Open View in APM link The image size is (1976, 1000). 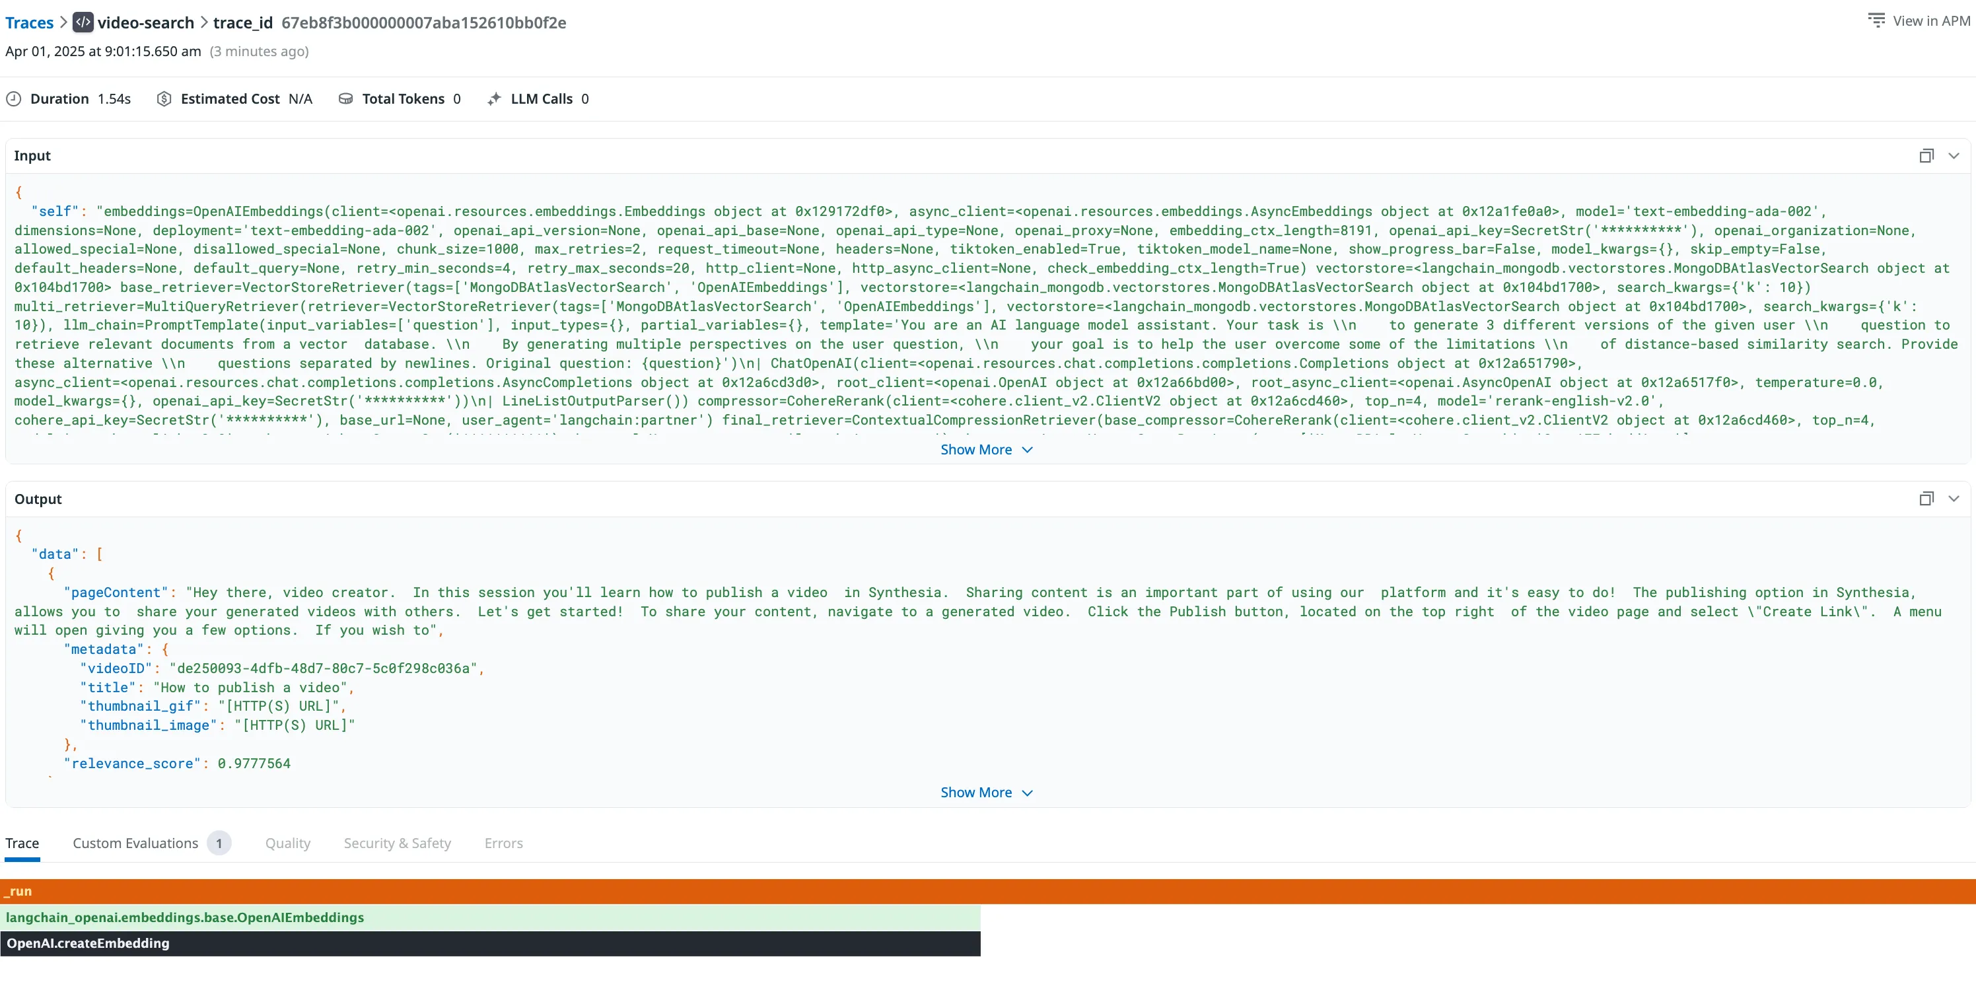1930,20
